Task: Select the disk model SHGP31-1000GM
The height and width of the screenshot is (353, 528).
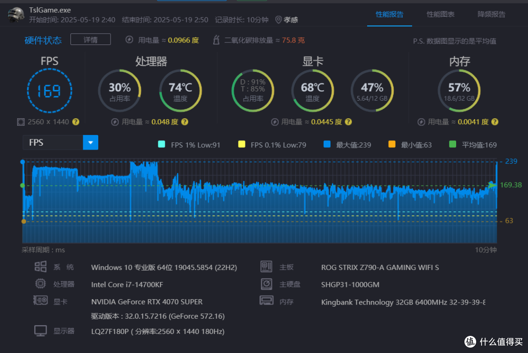Action: click(x=350, y=285)
